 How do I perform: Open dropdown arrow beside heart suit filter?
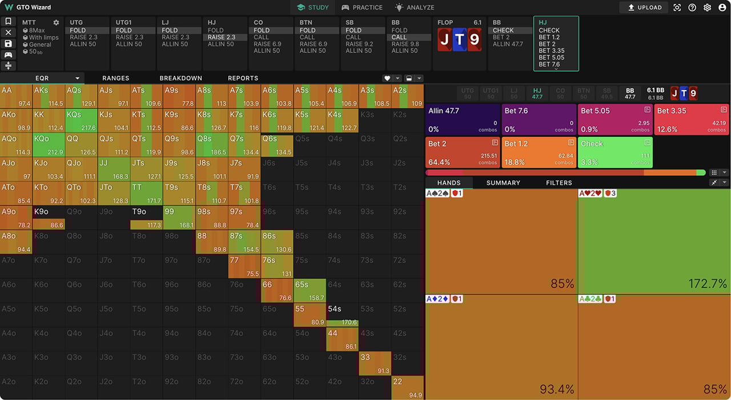click(x=397, y=78)
